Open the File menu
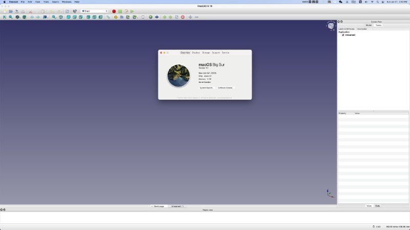Viewport: 410px width, 230px height. (23, 2)
